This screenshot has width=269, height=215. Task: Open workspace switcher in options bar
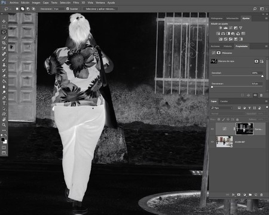tap(263, 9)
